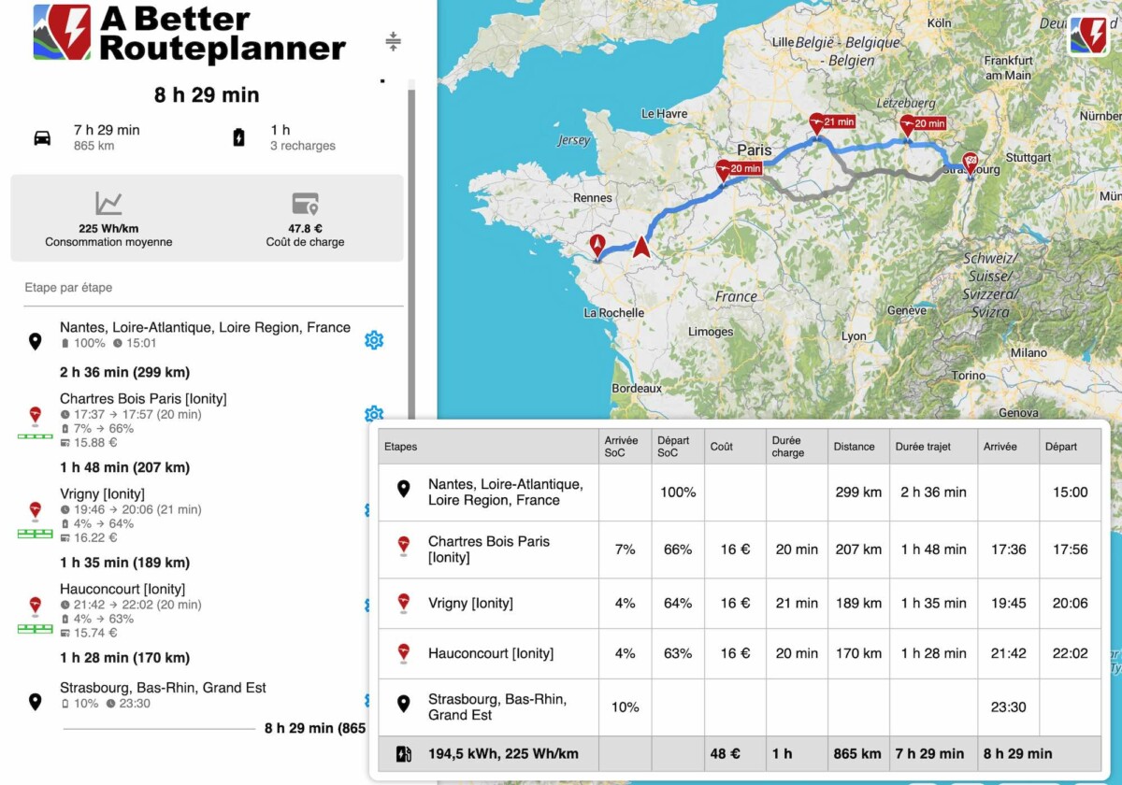Click Hauconcourt [Ionity] table row name
The image size is (1122, 785).
point(491,653)
